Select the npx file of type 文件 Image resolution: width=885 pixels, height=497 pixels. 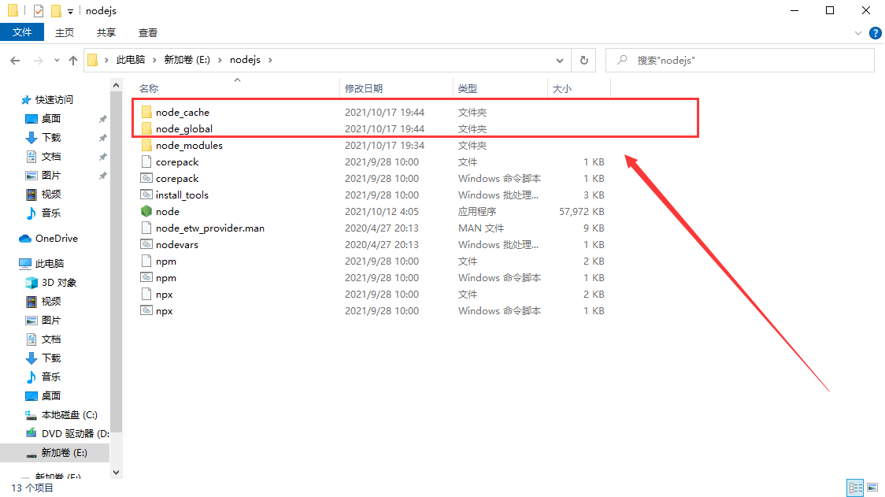pos(165,295)
